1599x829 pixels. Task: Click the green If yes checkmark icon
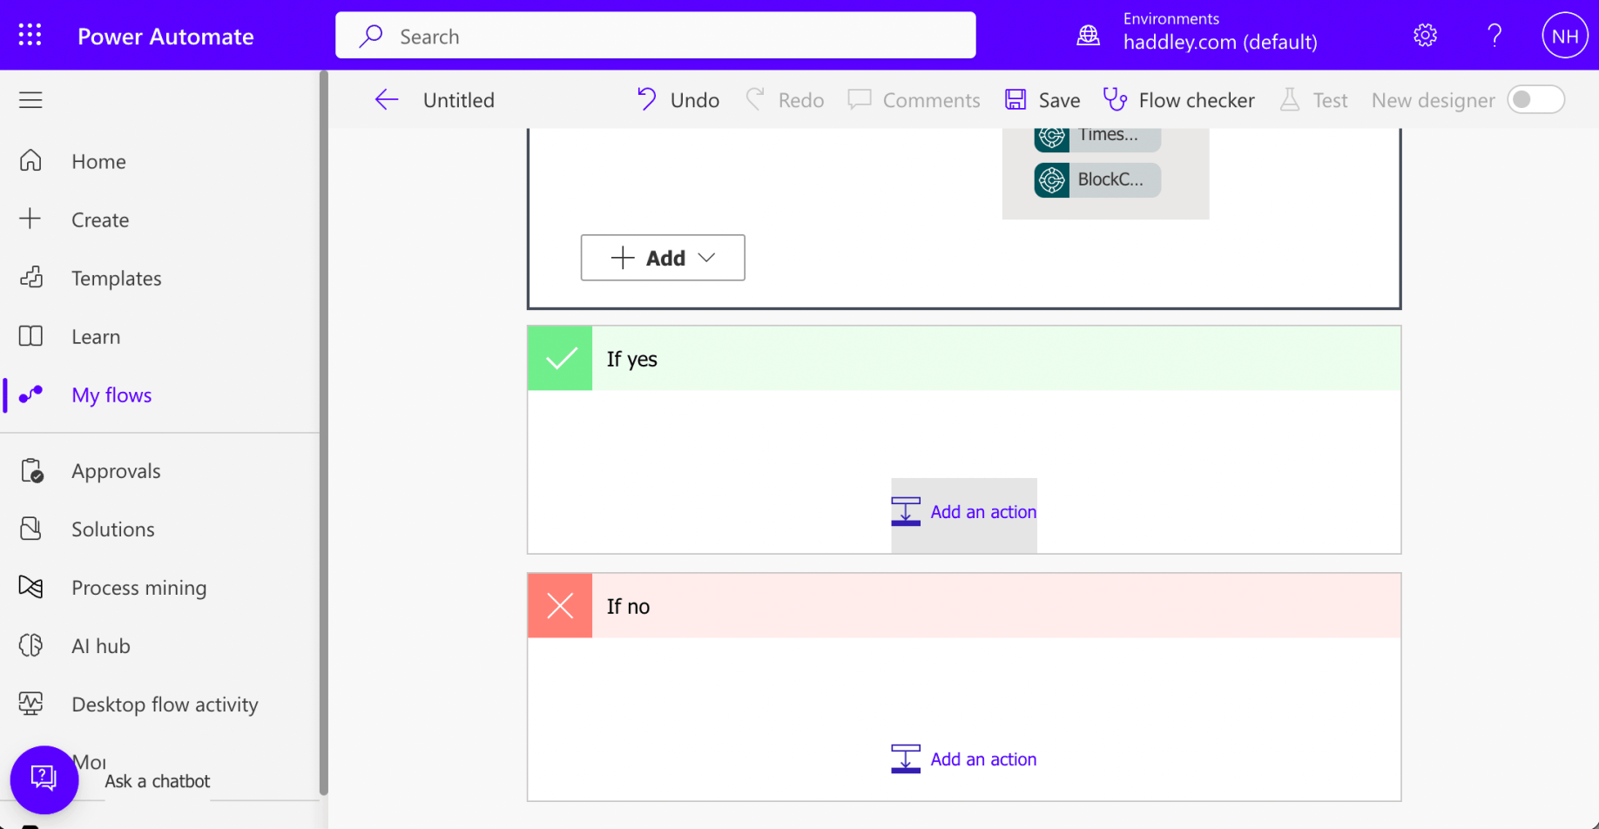pos(560,359)
